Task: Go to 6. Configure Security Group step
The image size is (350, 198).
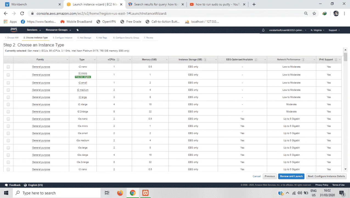Action: 126,38
